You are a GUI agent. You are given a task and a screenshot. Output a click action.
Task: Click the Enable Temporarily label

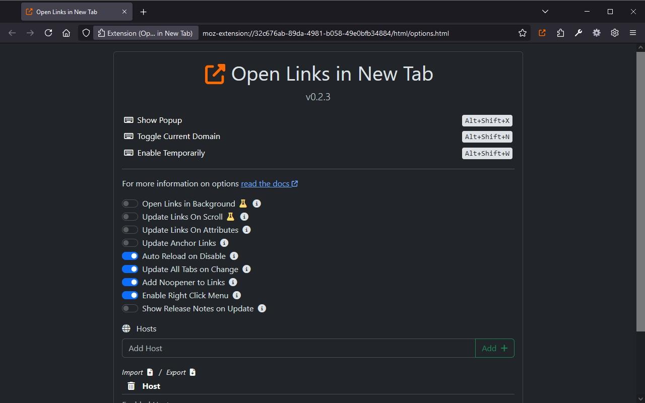[171, 153]
